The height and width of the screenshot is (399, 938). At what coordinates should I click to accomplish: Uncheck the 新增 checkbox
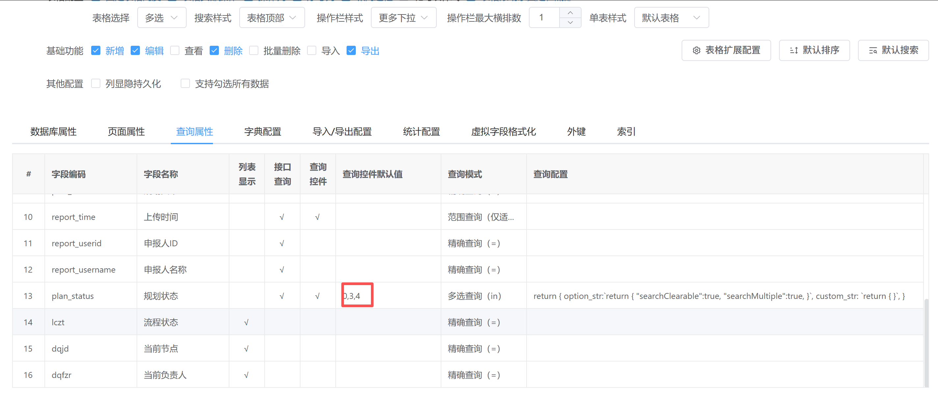coord(96,51)
